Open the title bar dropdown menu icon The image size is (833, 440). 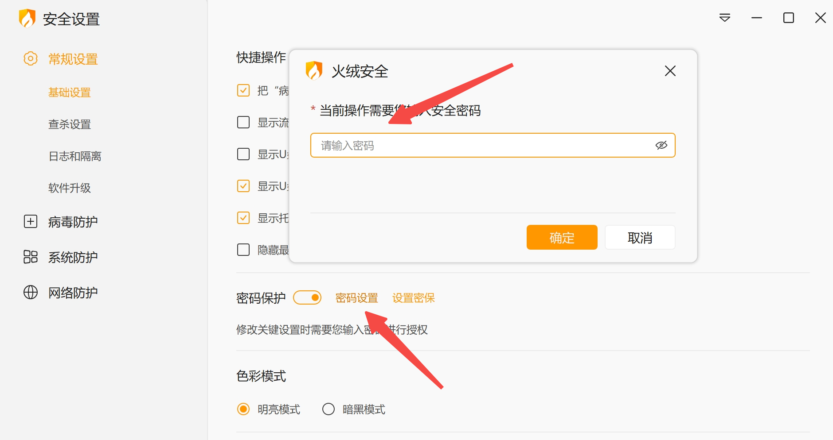(725, 18)
